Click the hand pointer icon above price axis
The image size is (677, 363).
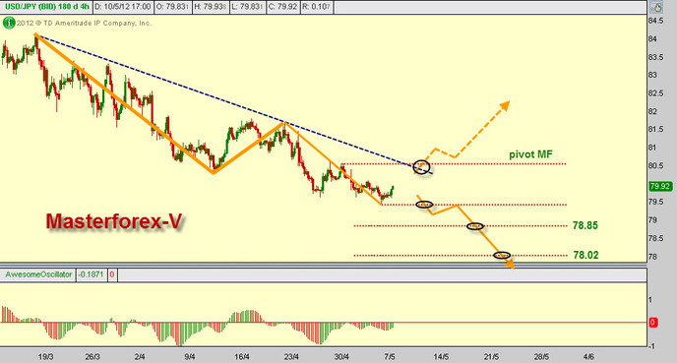(x=656, y=7)
